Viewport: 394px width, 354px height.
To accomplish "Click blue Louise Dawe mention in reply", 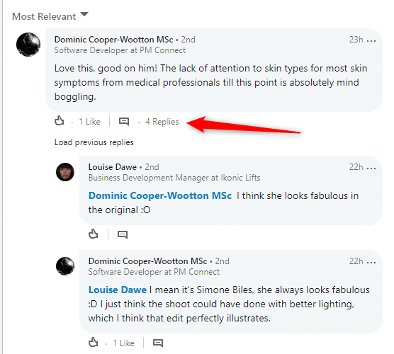I will (x=118, y=290).
